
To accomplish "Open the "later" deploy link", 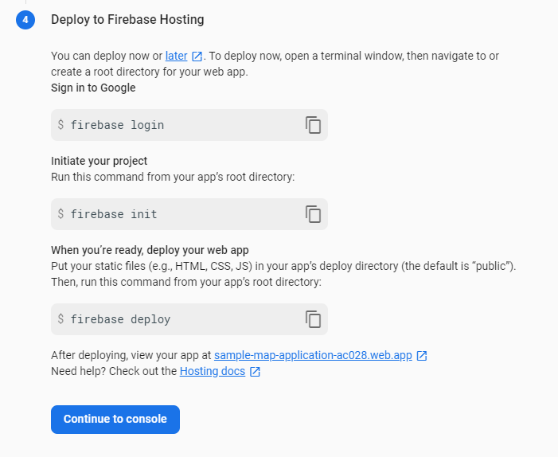I will coord(176,56).
